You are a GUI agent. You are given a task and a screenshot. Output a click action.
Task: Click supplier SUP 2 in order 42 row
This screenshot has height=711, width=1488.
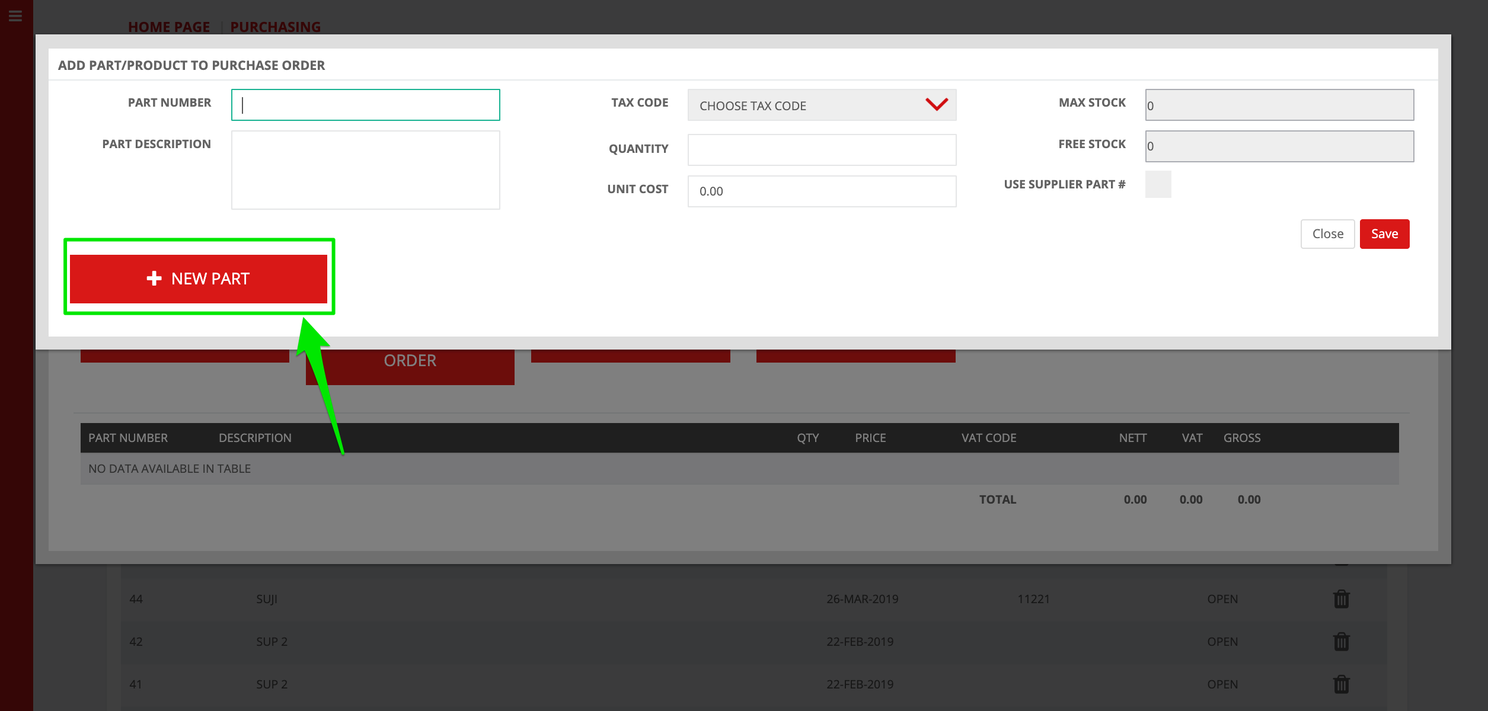coord(272,642)
